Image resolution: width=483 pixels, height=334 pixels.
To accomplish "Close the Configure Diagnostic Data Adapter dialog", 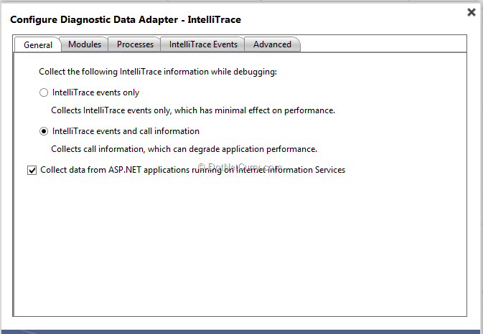I will point(472,12).
